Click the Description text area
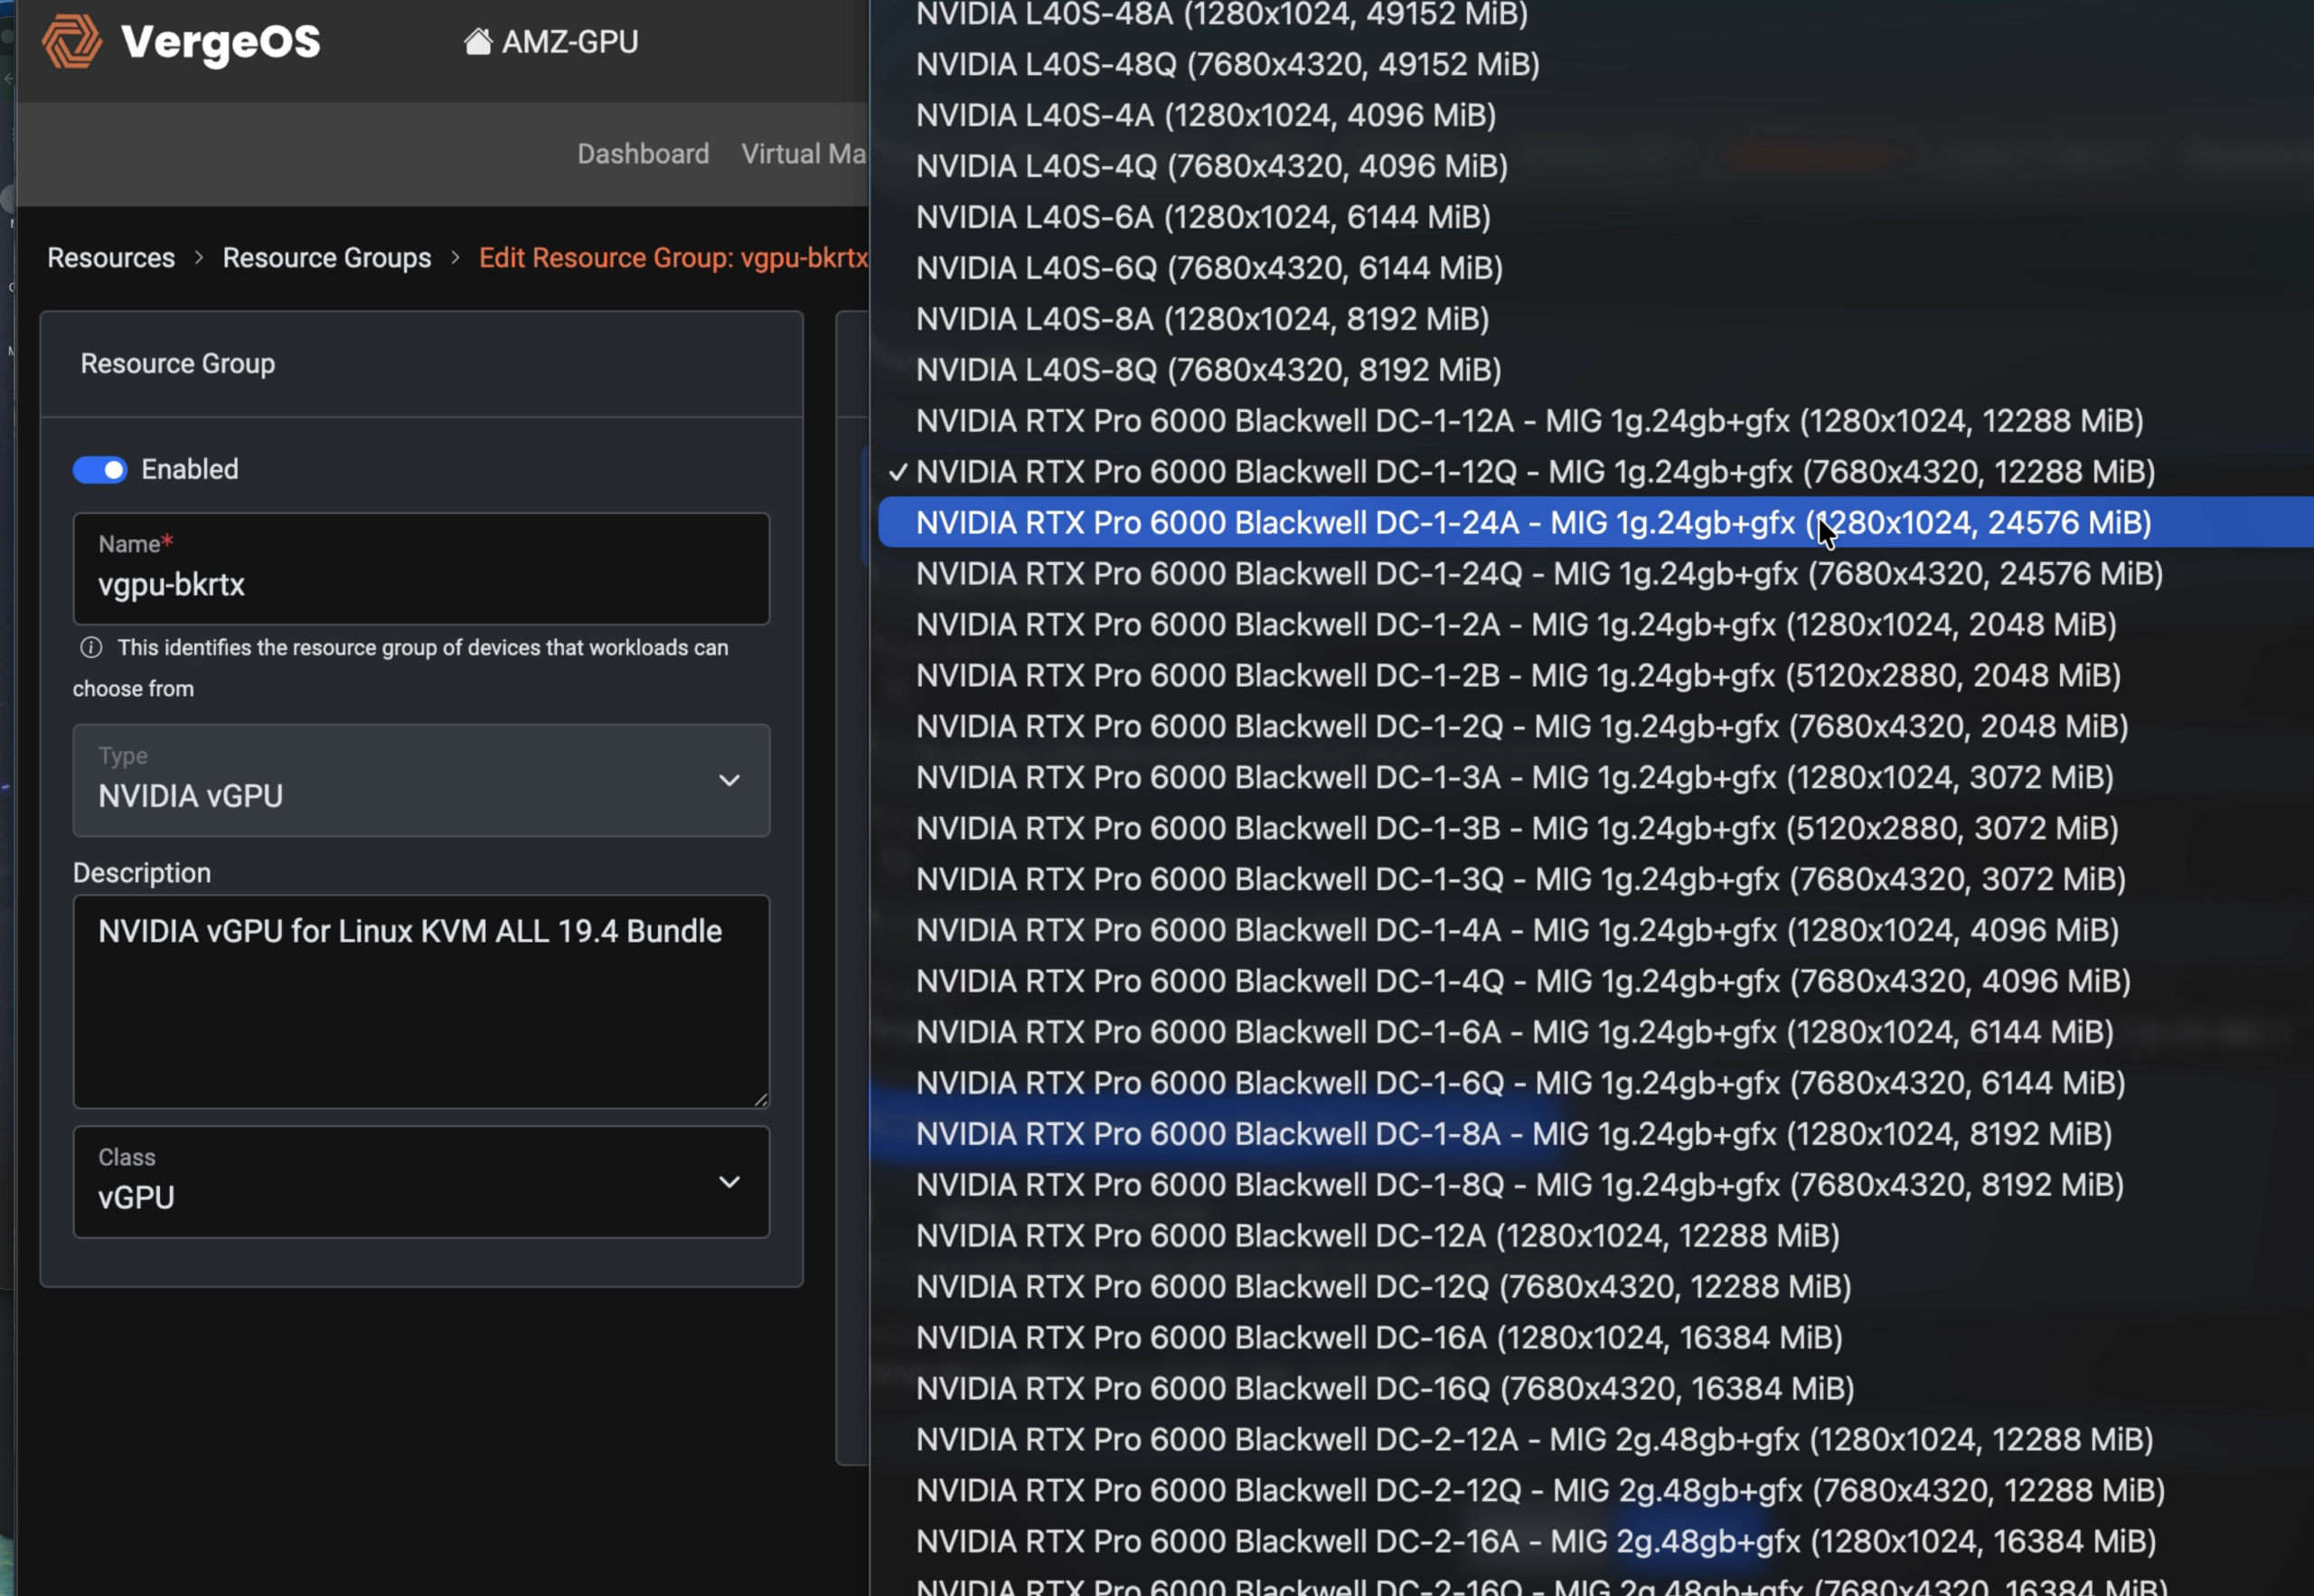 pos(420,1000)
